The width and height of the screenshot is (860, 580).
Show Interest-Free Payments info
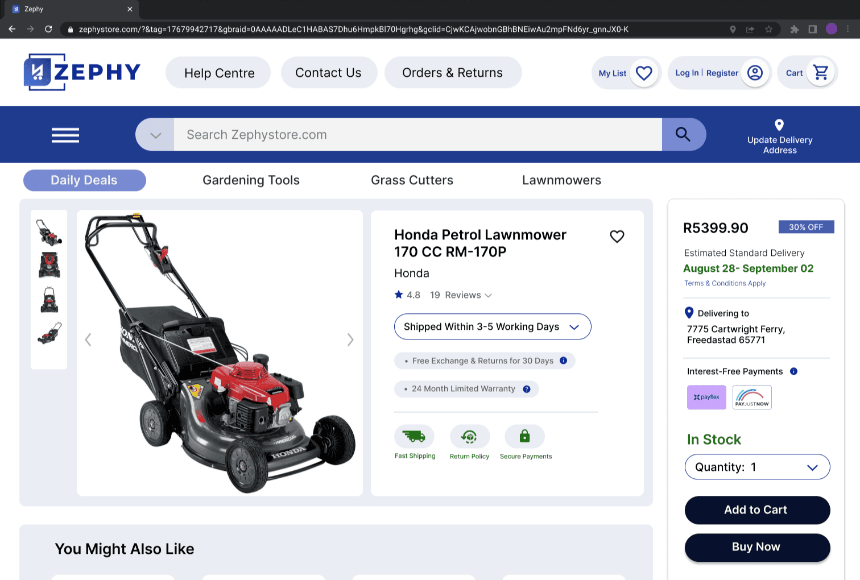click(x=793, y=371)
